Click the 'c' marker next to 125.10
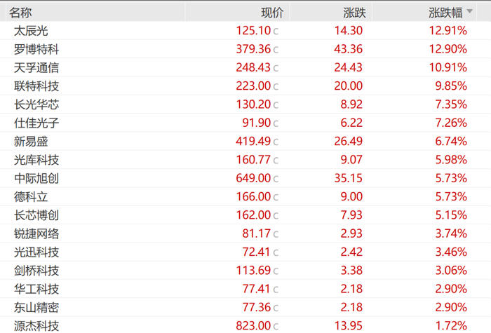Screen dimensions: 491x333 pyautogui.click(x=276, y=32)
